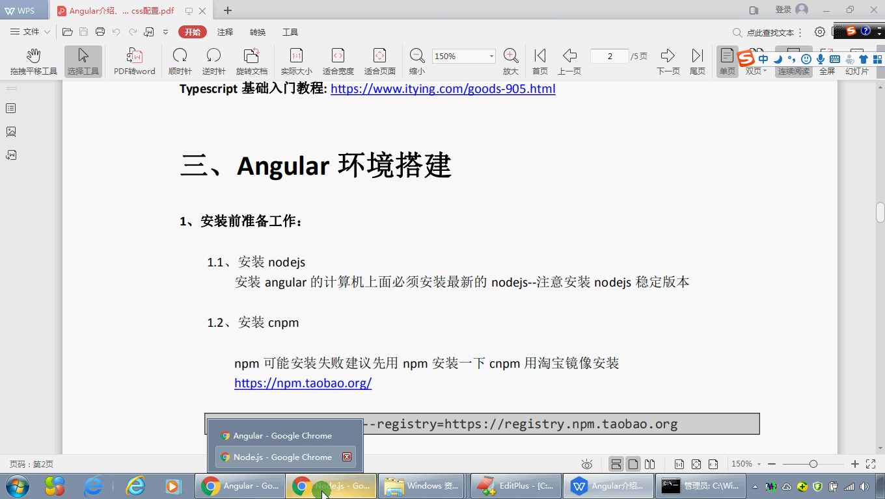This screenshot has width=885, height=499.
Task: Click the redo arrow icon
Action: tap(133, 32)
